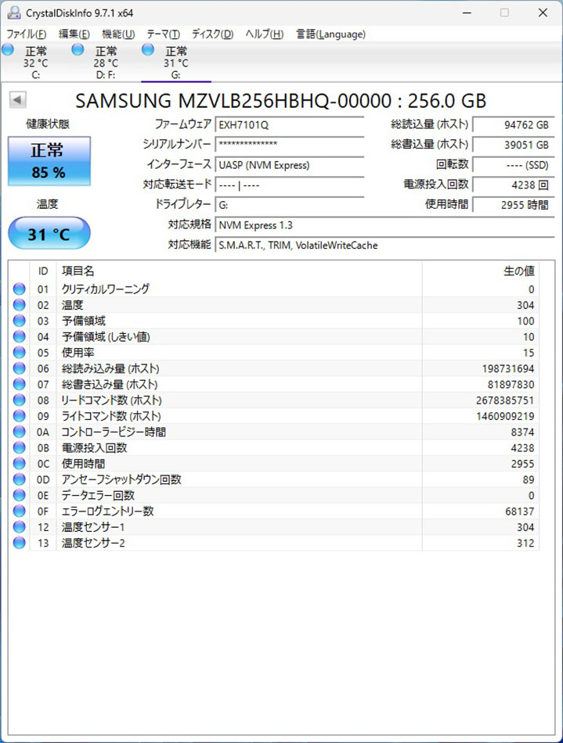Click the D: F: drive status orb

pos(78,49)
